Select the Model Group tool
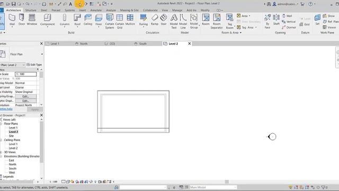 click(x=194, y=21)
